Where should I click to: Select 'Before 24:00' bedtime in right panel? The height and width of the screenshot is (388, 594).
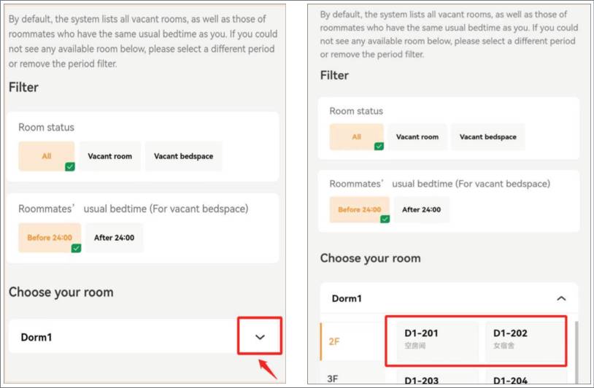[360, 209]
